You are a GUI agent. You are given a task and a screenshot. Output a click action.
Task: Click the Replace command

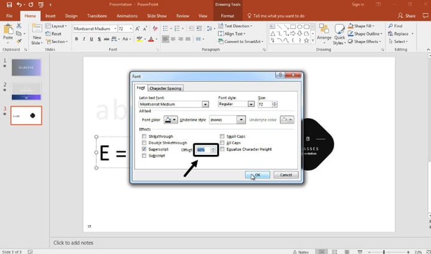tap(400, 33)
